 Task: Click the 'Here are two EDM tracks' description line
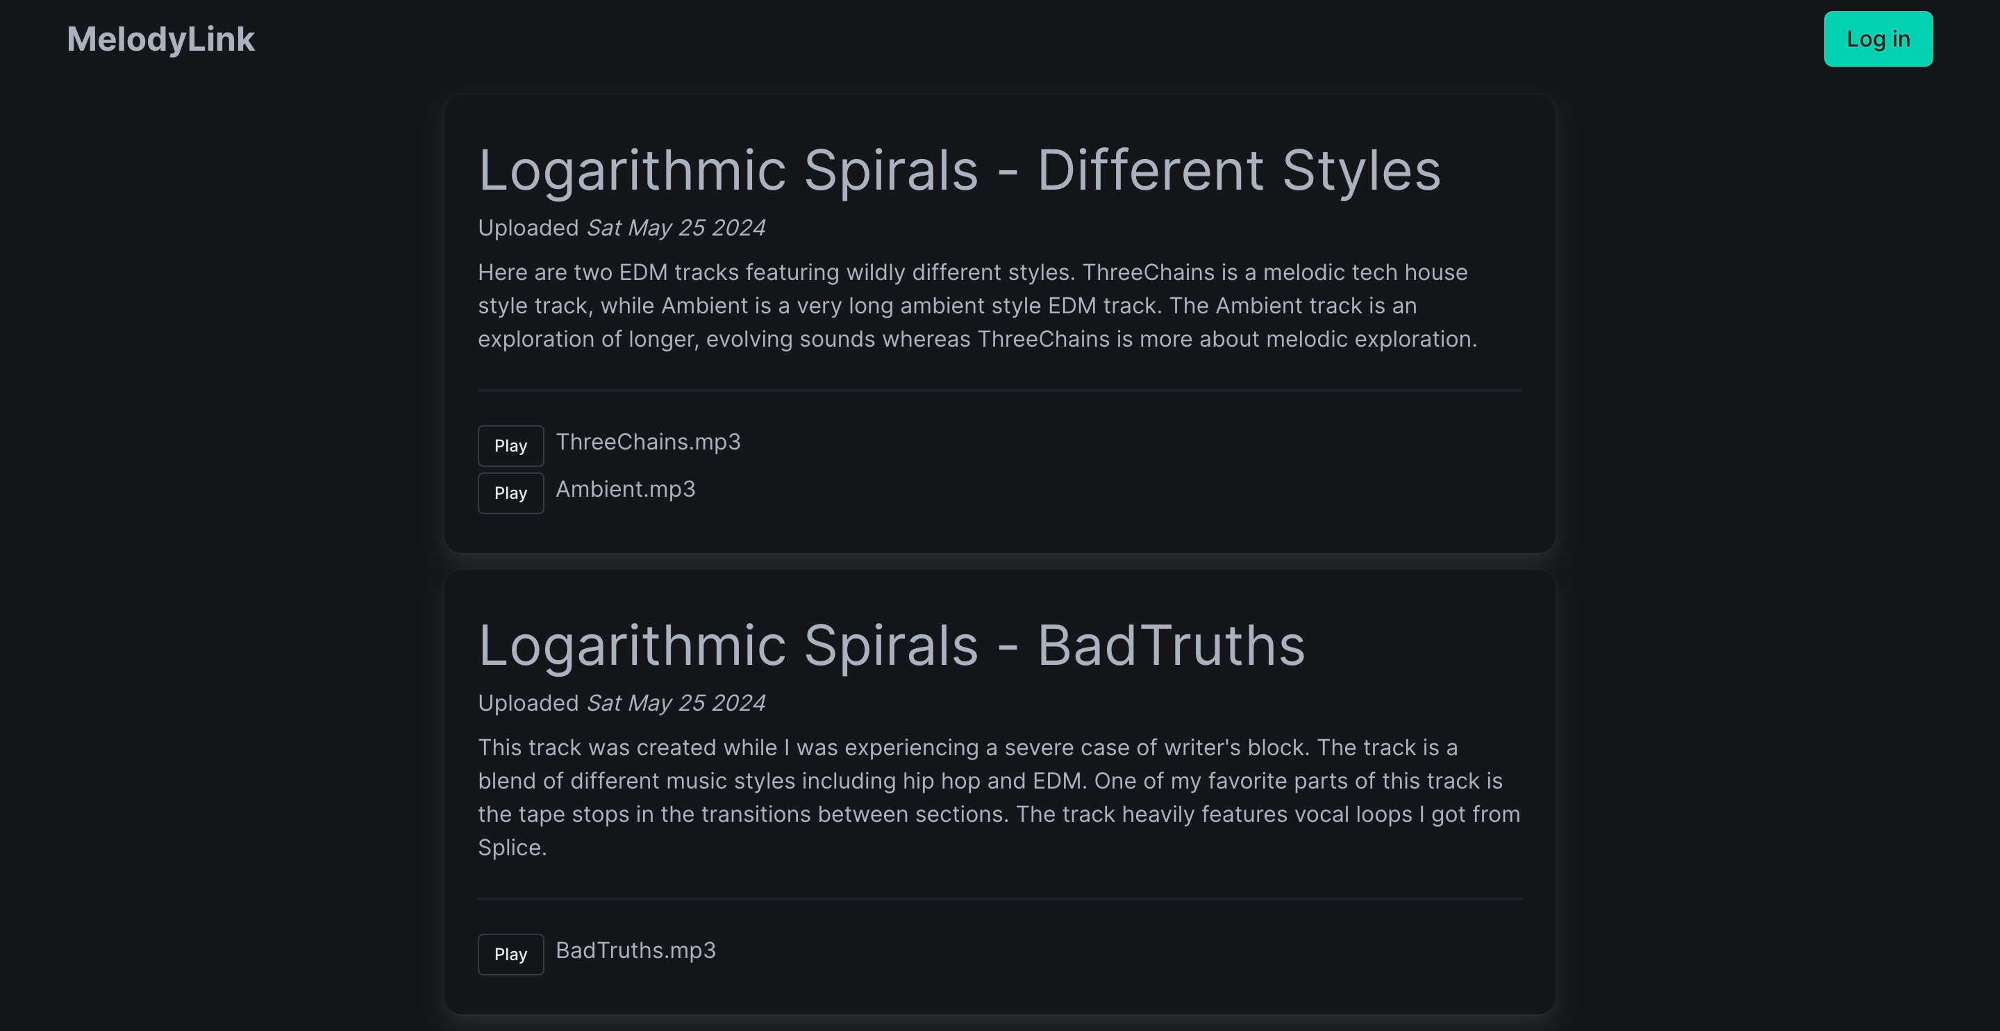(x=972, y=273)
